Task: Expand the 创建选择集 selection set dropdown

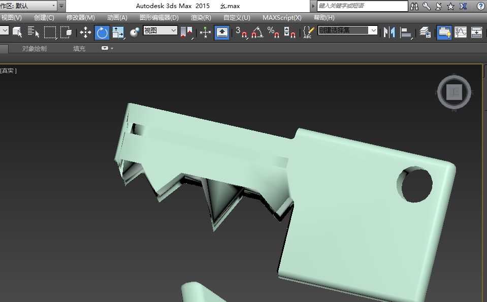Action: click(374, 30)
